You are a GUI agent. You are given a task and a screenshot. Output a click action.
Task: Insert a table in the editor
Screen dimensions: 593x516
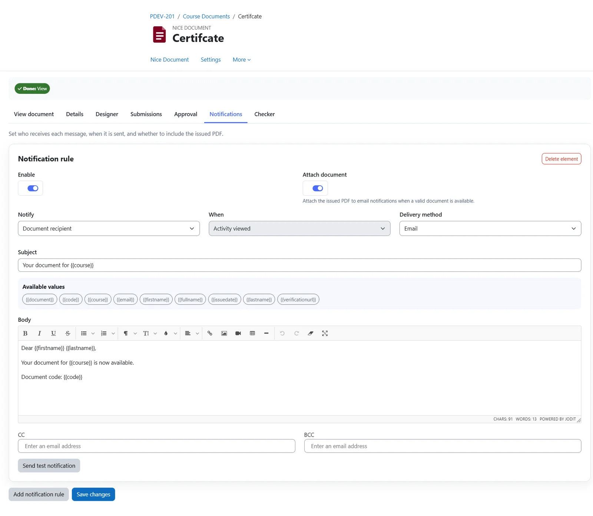[x=252, y=333]
